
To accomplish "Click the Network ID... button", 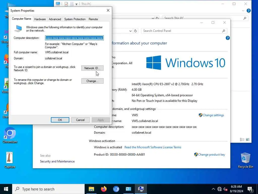I will pyautogui.click(x=92, y=68).
